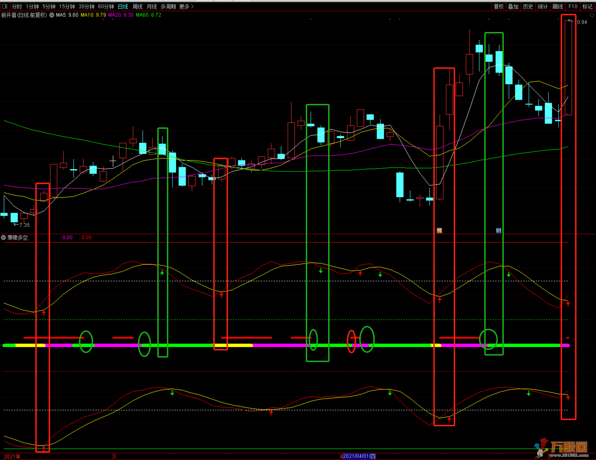Image resolution: width=596 pixels, height=460 pixels.
Task: Switch to 月线 monthly chart
Action: click(x=152, y=7)
